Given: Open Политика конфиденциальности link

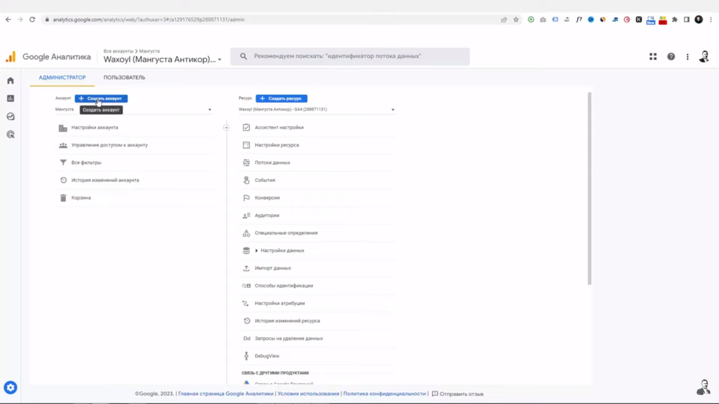Looking at the screenshot, I should click(384, 394).
